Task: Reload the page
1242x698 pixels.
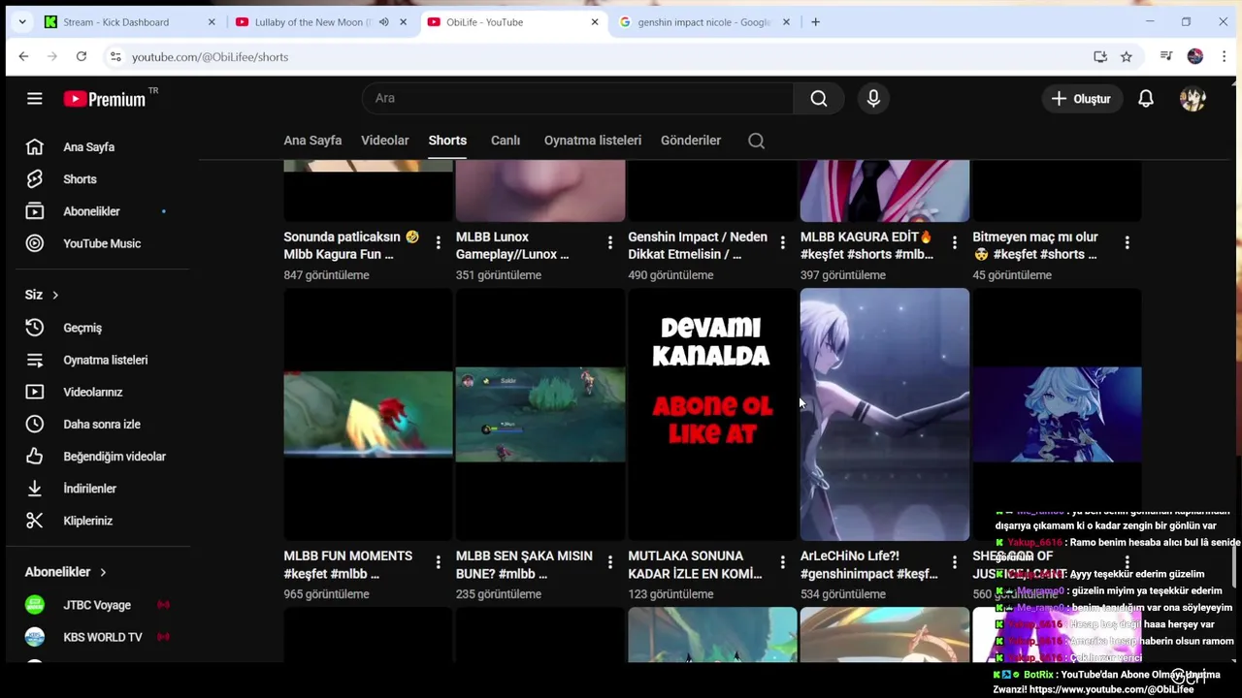Action: pyautogui.click(x=82, y=57)
